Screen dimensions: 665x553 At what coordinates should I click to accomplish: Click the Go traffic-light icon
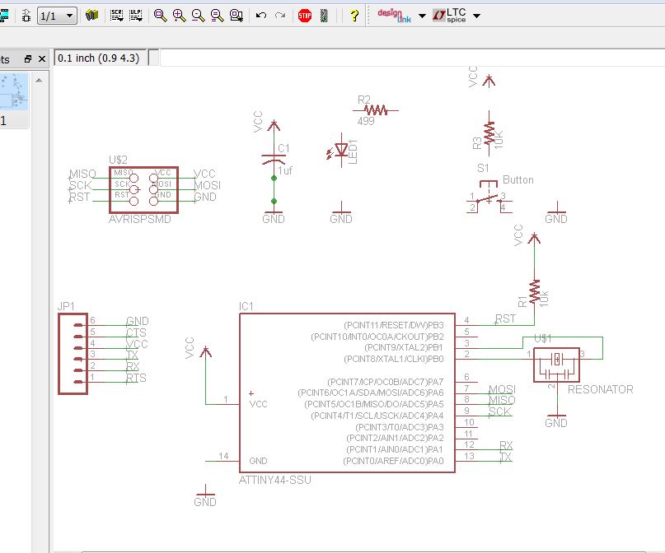tap(324, 16)
